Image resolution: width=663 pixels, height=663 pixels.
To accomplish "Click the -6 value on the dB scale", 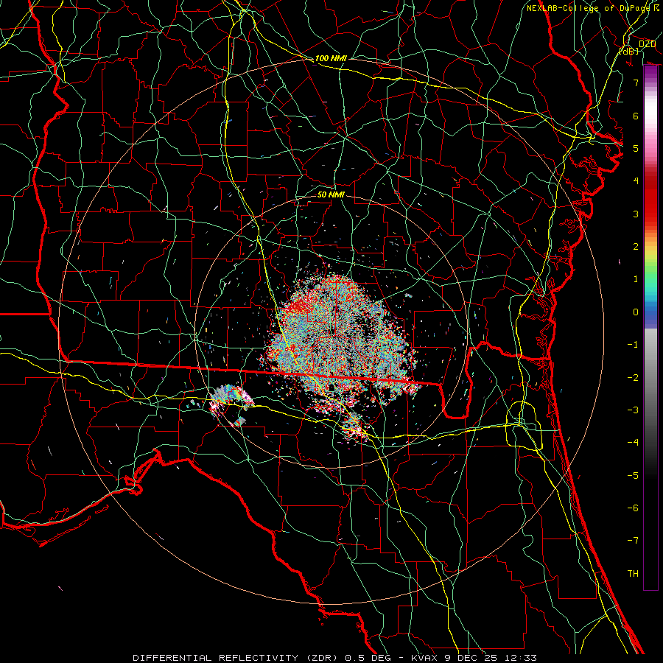I will pyautogui.click(x=633, y=508).
